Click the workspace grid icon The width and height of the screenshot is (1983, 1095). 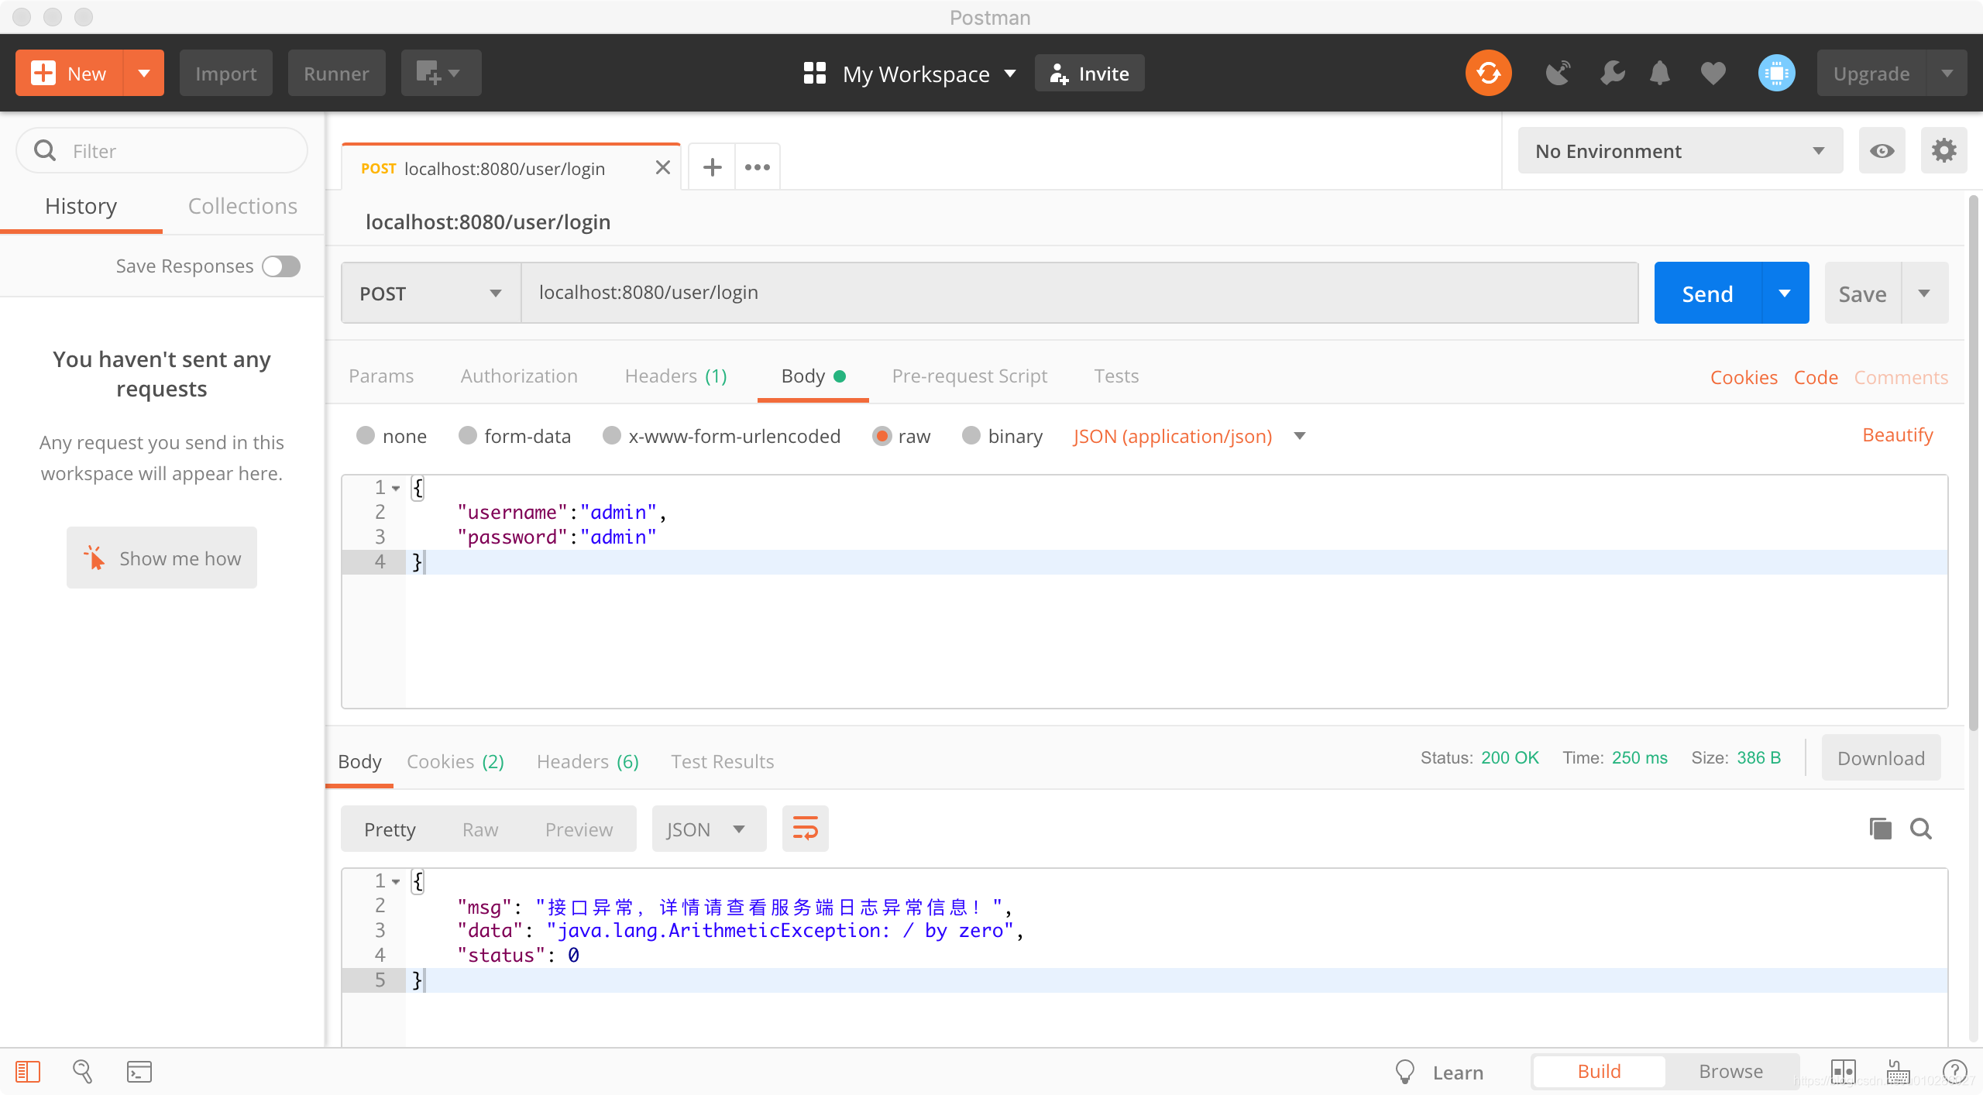tap(815, 73)
